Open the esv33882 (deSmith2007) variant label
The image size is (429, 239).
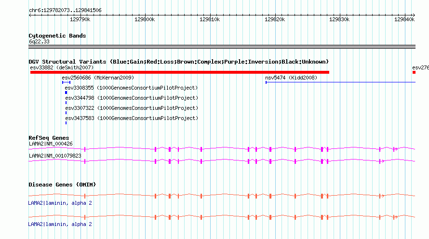point(62,67)
